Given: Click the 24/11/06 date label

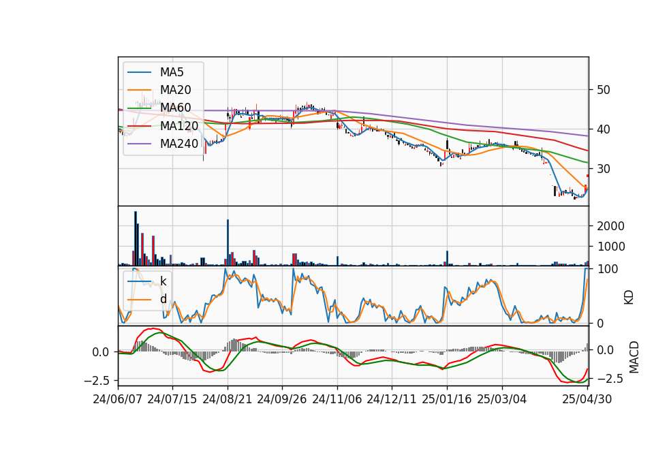Looking at the screenshot, I should (337, 399).
